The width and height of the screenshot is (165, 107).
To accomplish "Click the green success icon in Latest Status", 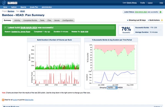I will [x=160, y=12].
